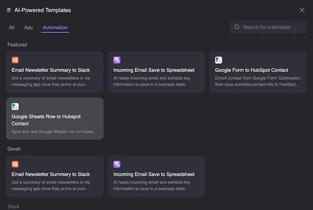Click the magnifier icon in search box

pos(237,27)
